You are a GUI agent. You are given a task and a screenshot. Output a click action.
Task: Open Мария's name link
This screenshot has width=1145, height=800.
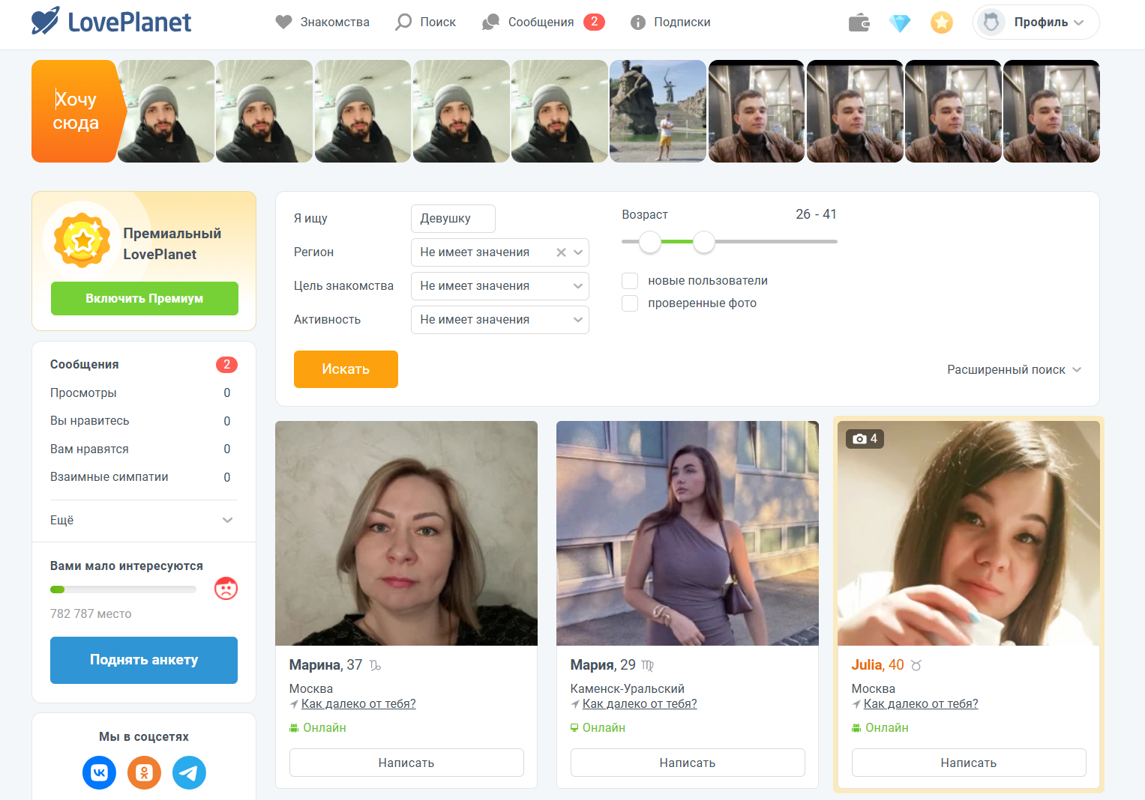[592, 665]
